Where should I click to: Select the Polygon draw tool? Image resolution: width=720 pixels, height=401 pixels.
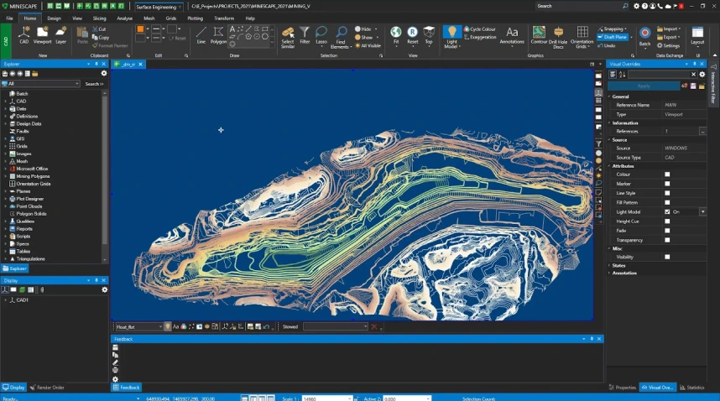click(218, 35)
